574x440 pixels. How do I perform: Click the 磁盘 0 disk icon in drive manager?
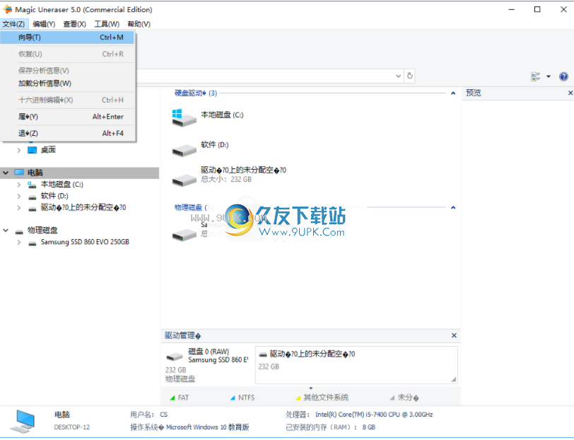coord(175,356)
